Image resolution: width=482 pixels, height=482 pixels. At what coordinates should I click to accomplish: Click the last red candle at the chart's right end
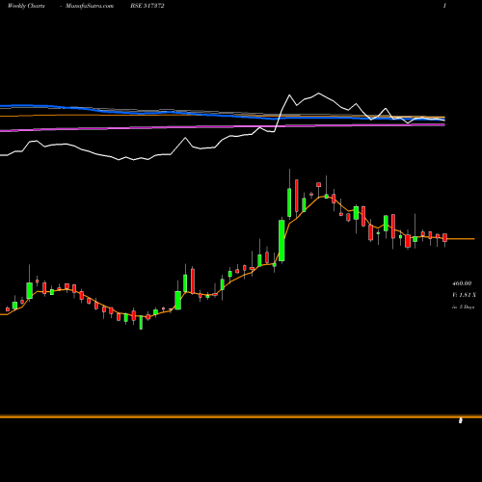pos(445,238)
